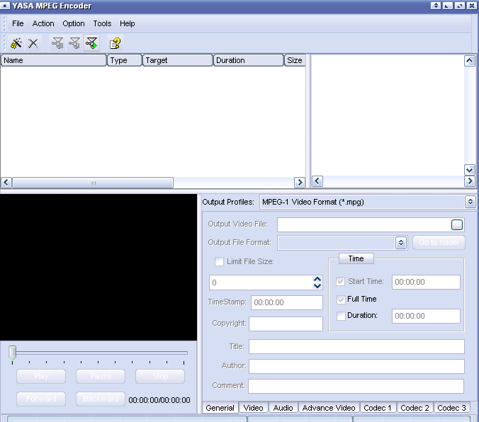Click down arrow of right panel scrollbar
The width and height of the screenshot is (479, 422).
(470, 169)
